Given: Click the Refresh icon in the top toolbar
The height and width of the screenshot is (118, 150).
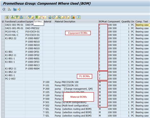Looking at the screenshot, I should pos(4,9).
